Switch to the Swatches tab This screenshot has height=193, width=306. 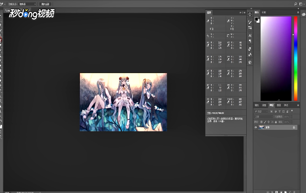click(x=264, y=12)
